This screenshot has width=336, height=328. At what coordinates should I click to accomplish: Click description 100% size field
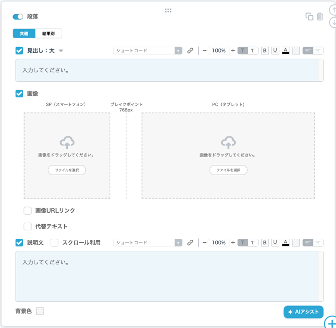(219, 243)
